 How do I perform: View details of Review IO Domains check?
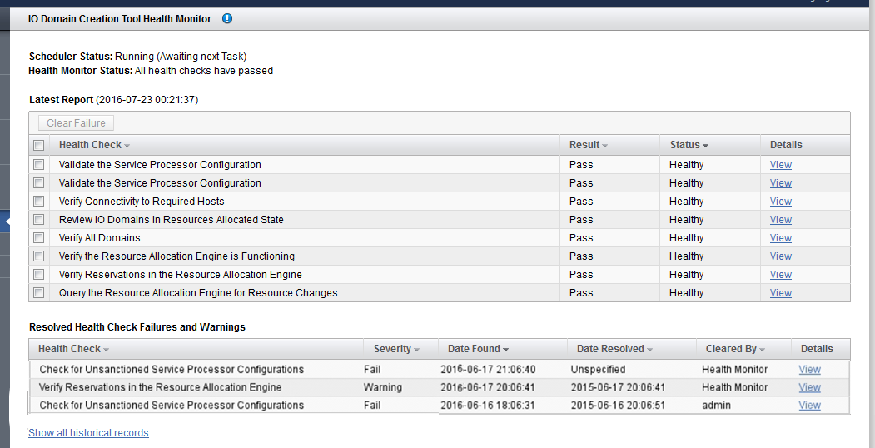[x=781, y=219]
